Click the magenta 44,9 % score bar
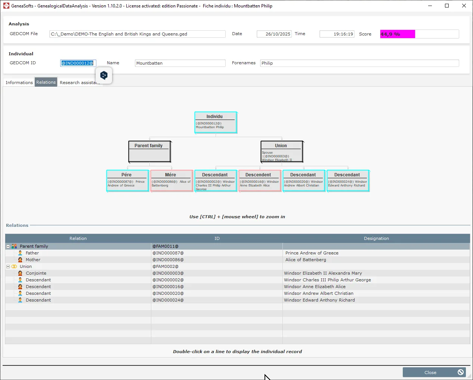This screenshot has height=380, width=473. point(397,34)
